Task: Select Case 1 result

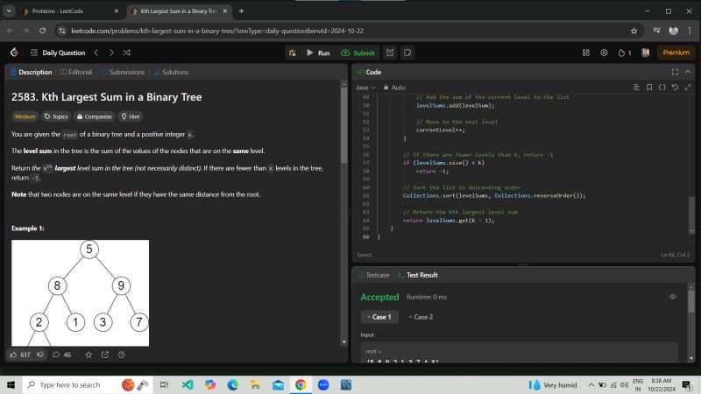Action: 379,317
